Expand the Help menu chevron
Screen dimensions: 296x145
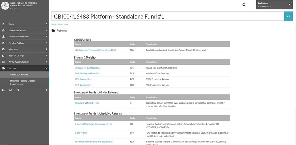(x=47, y=90)
